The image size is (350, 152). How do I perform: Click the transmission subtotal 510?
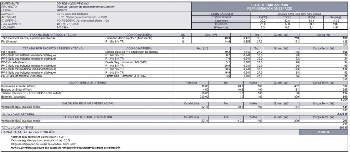[x=345, y=79]
